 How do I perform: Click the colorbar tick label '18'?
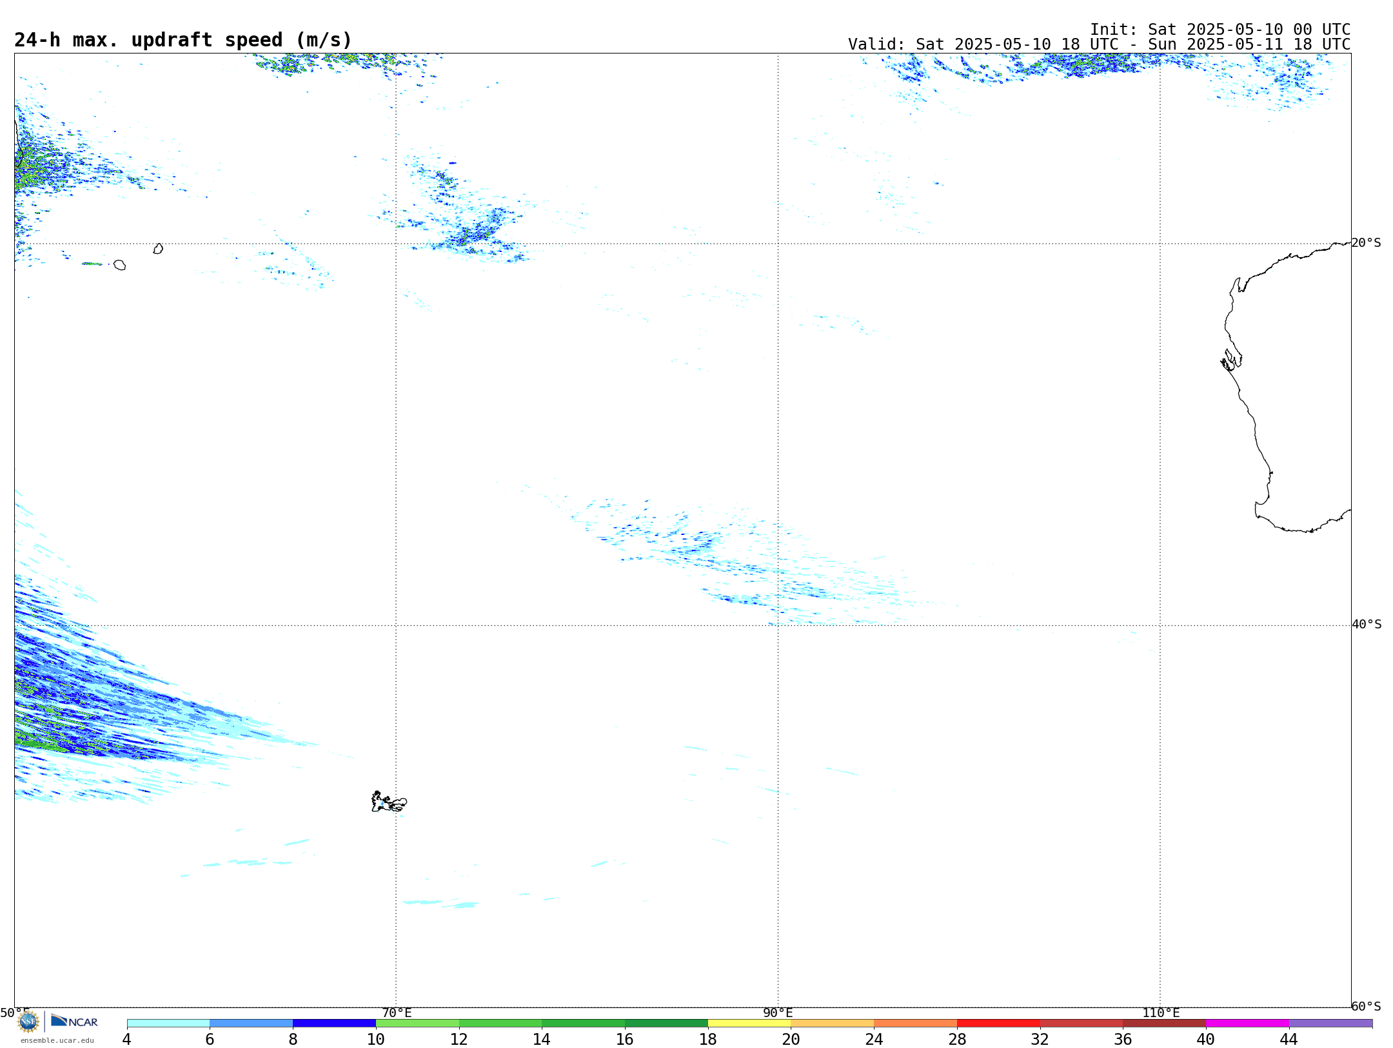tap(708, 1039)
